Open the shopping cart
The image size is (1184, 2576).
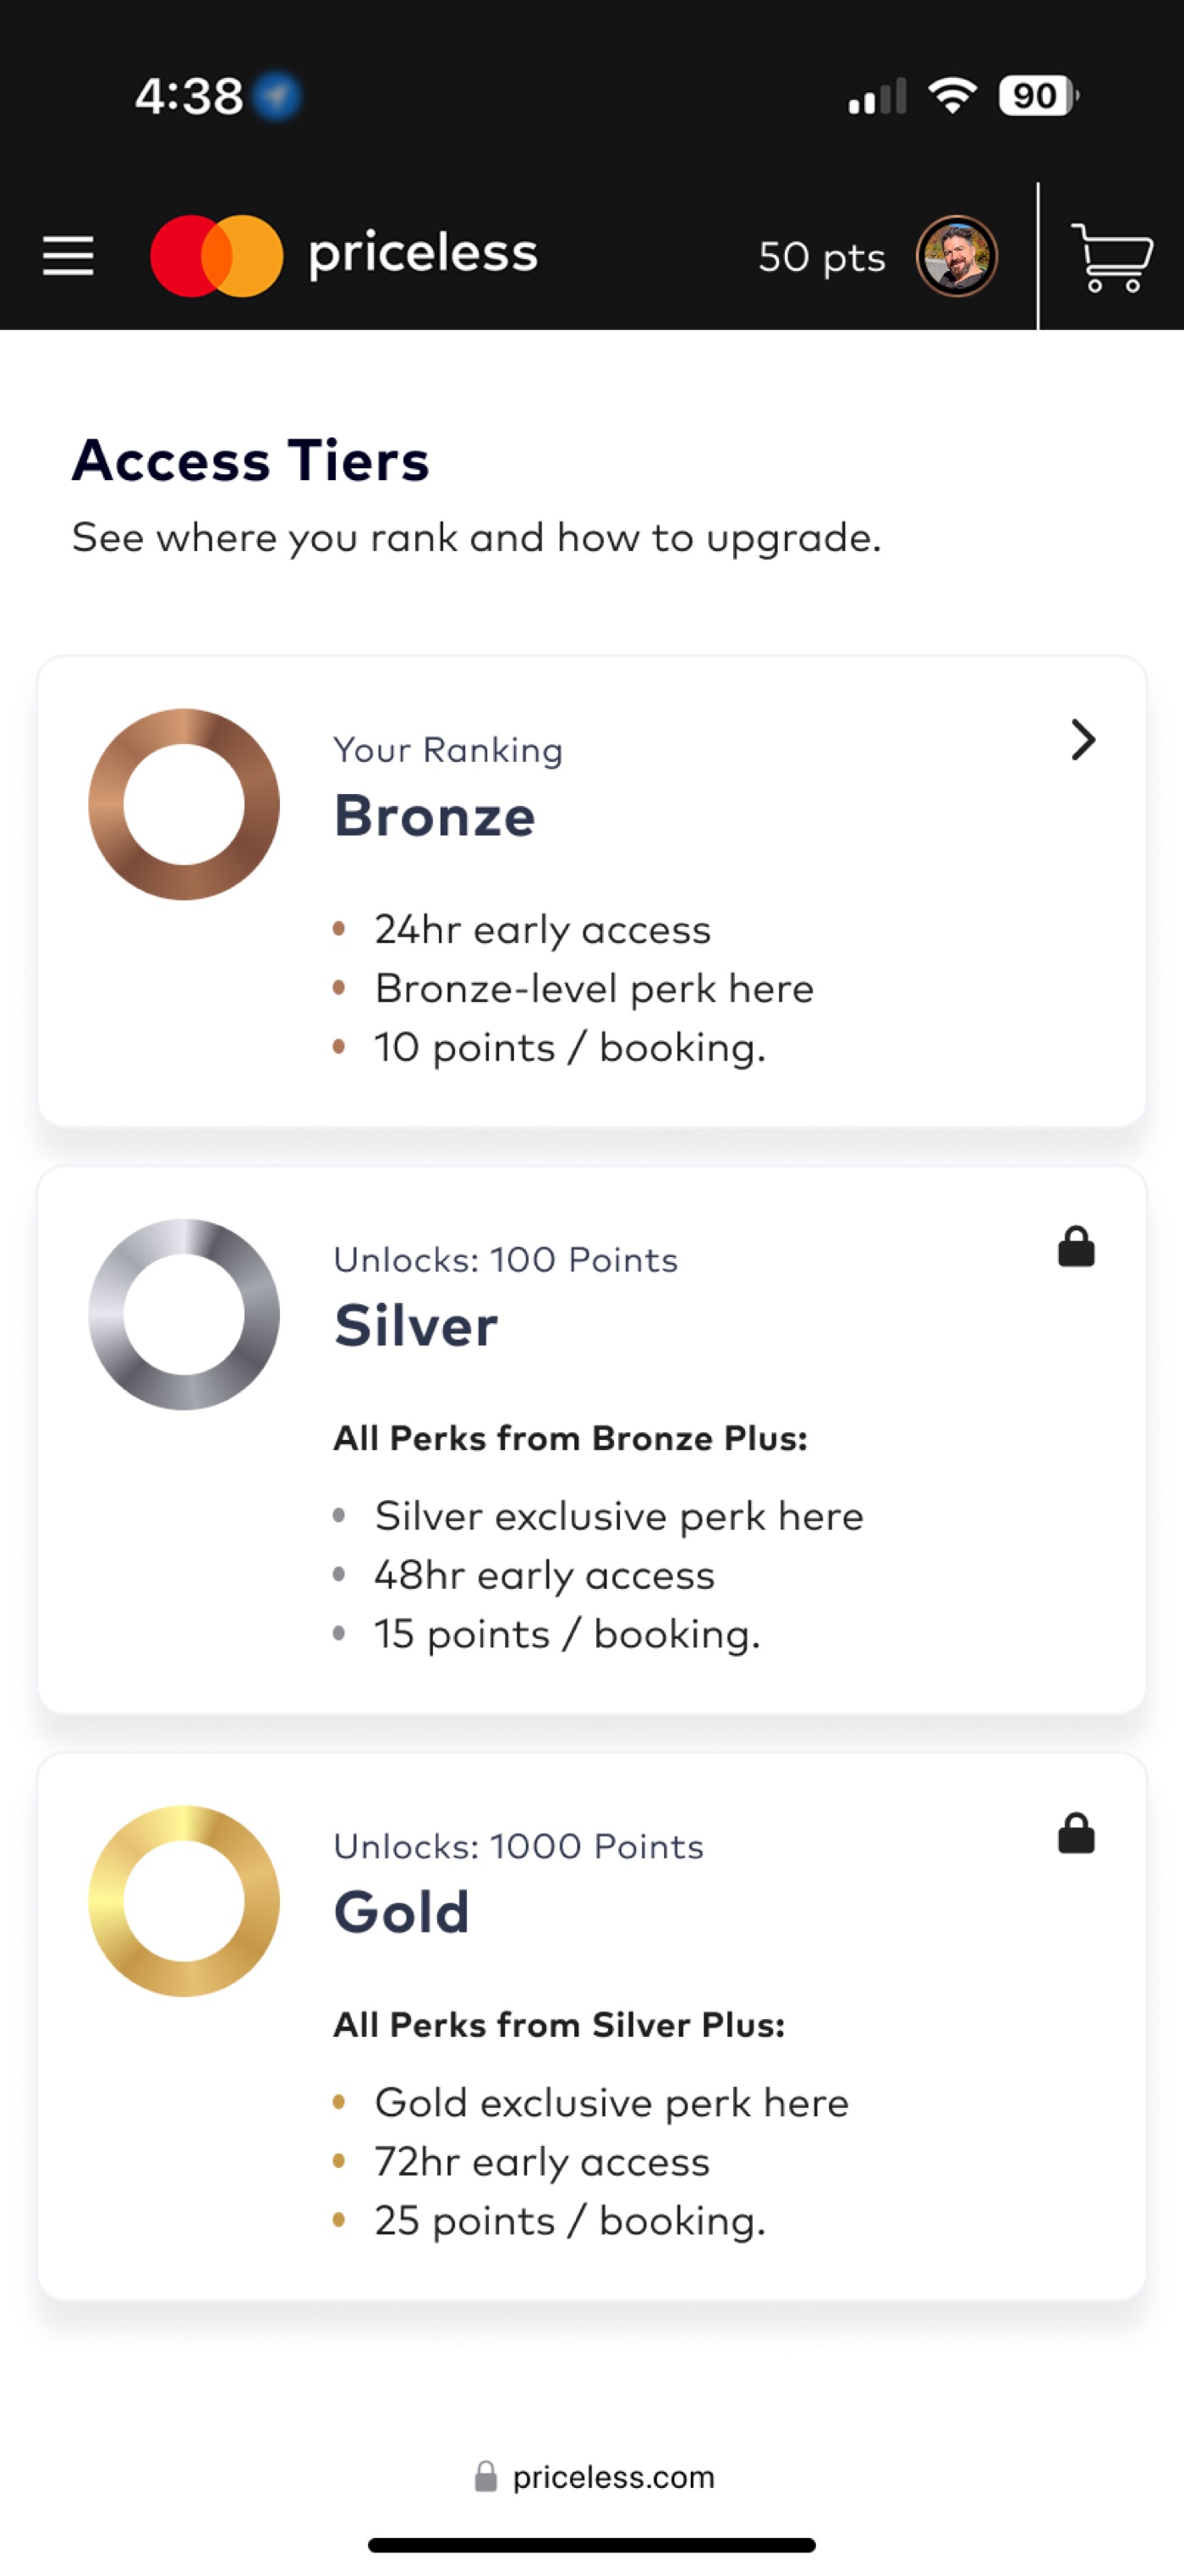[1111, 257]
